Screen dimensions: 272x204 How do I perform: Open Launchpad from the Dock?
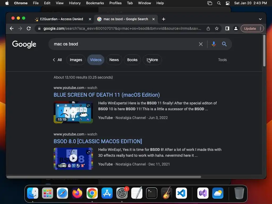click(x=48, y=193)
